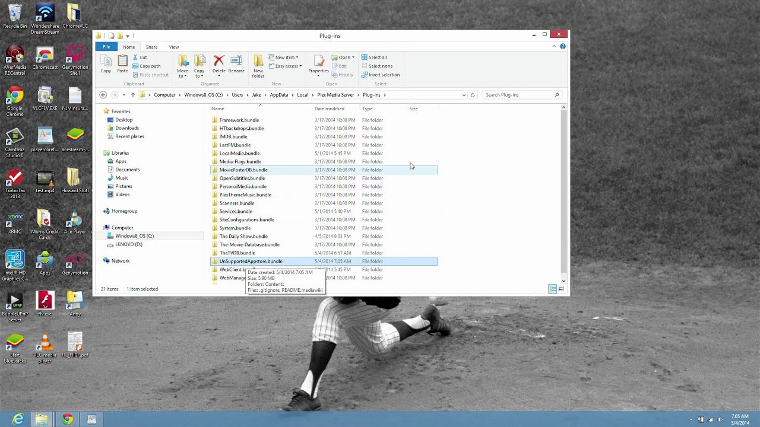The height and width of the screenshot is (427, 760).
Task: Select Downloads in navigation pane
Action: coord(127,128)
